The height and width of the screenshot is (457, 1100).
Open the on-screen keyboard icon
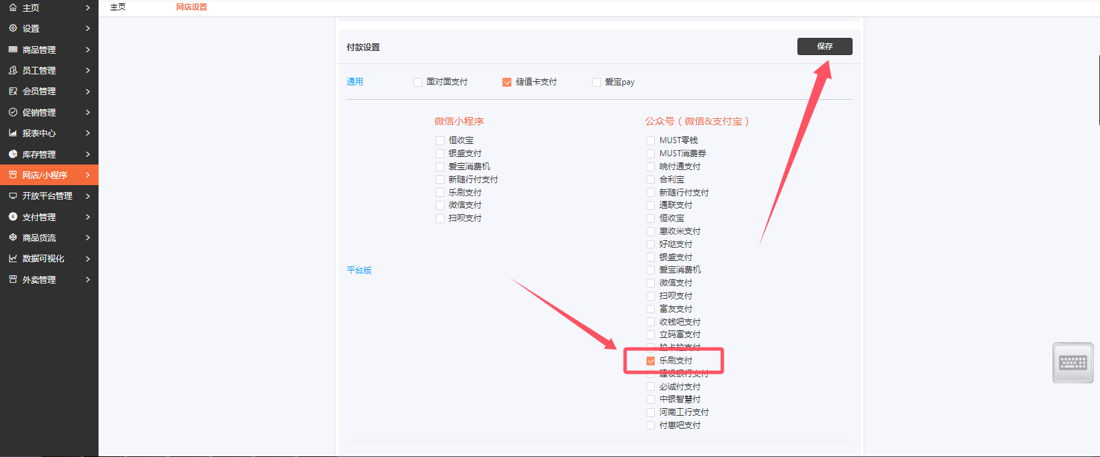point(1072,363)
